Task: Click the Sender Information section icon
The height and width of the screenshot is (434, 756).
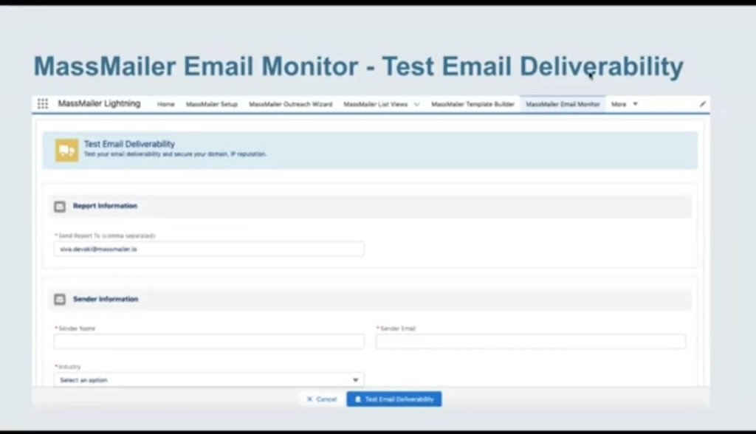Action: click(x=59, y=299)
